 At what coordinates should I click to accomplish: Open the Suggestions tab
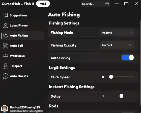[x=23, y=15]
